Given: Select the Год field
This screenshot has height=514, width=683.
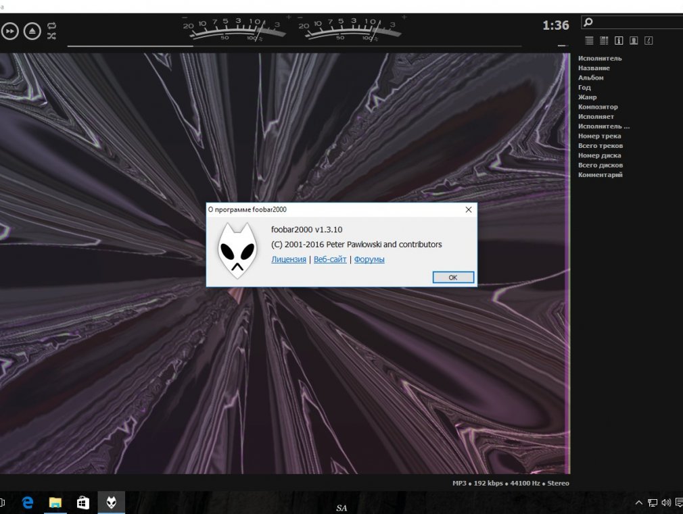Looking at the screenshot, I should 584,88.
